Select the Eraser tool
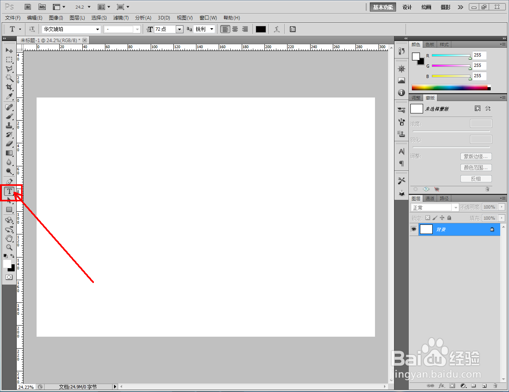 (9, 144)
